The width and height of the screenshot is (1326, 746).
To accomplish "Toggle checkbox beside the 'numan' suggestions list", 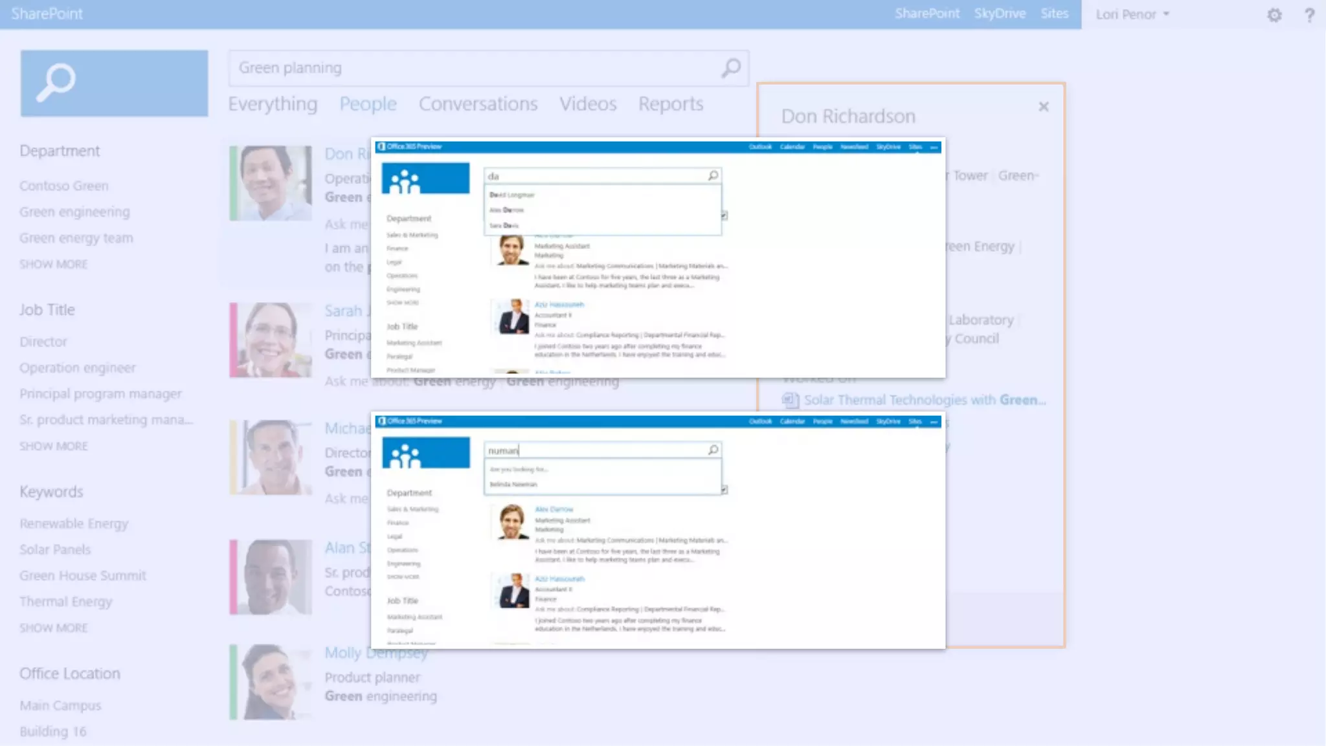I will coord(724,490).
